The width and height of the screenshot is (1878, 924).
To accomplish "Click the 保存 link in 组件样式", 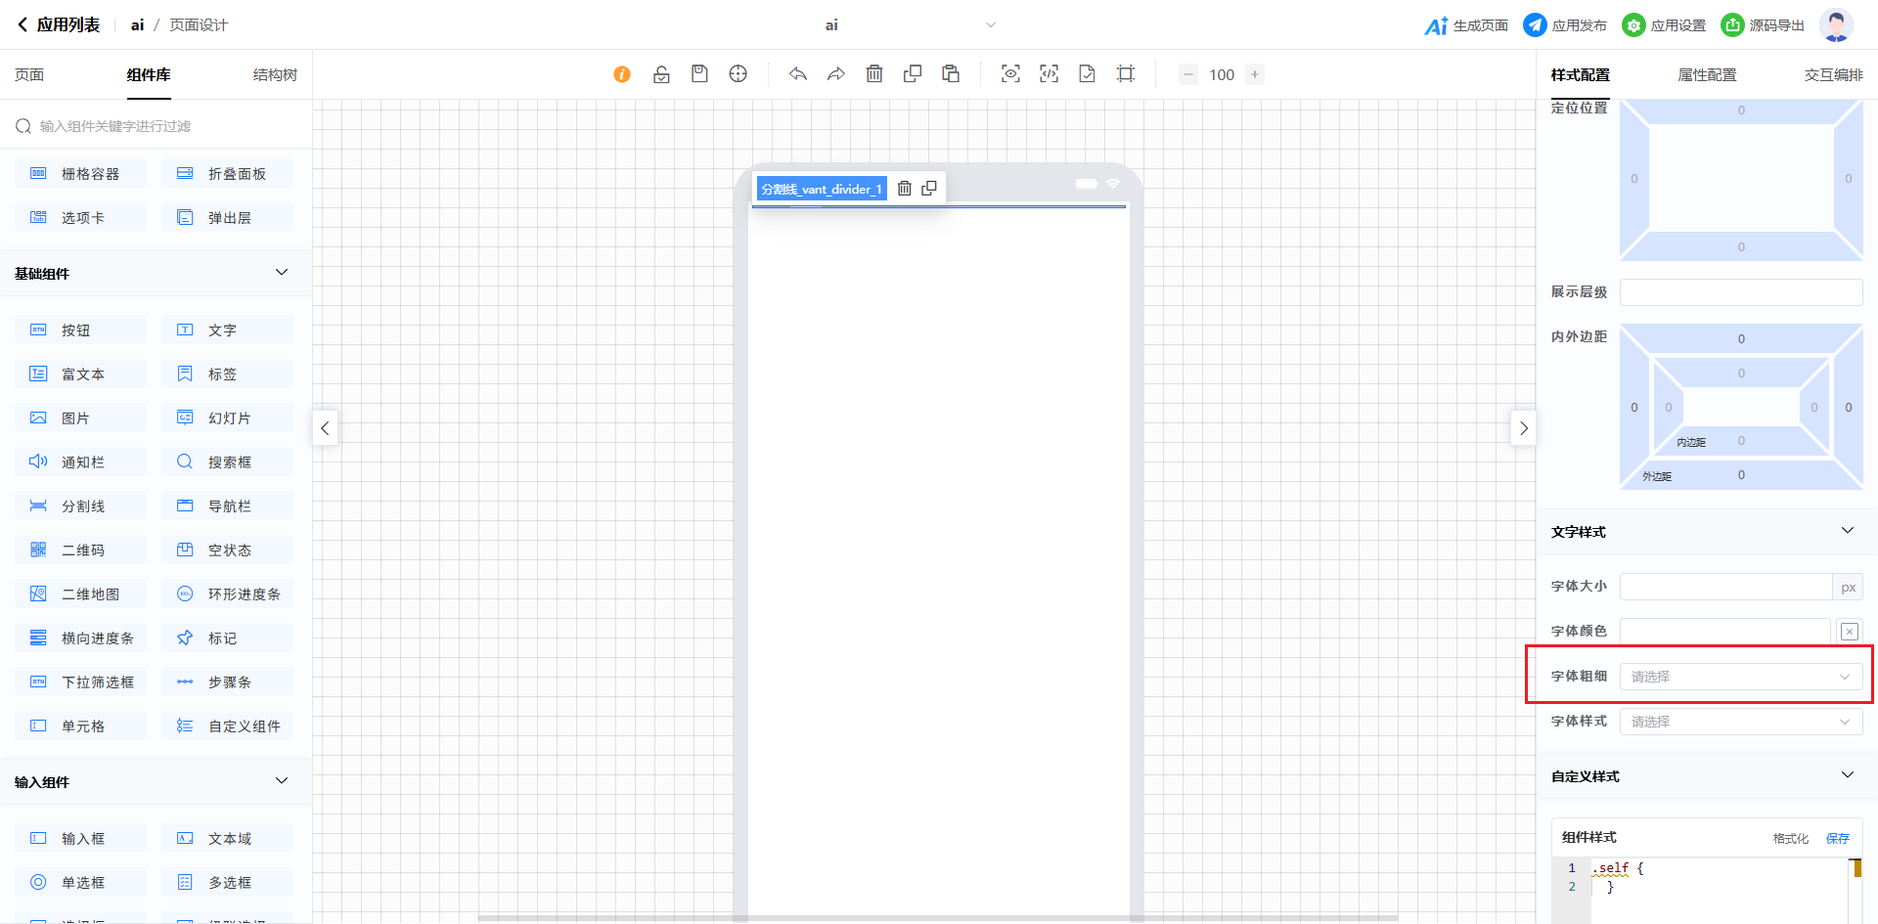I will pos(1837,838).
